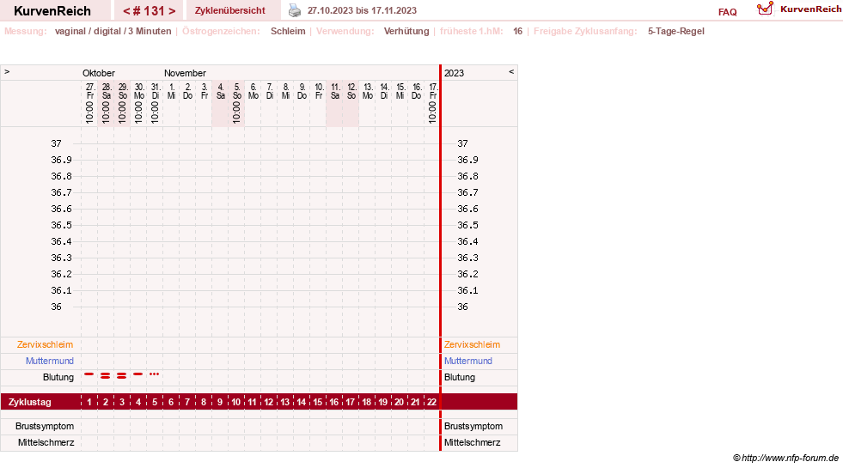Select date column 27. Fr
Viewport: 843px width, 468px height.
point(89,91)
